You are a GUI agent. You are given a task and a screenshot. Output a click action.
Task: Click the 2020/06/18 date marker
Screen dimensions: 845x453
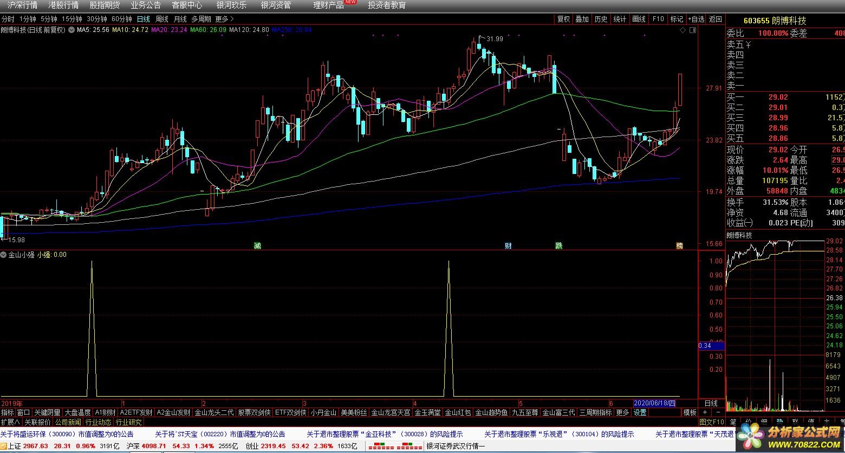pyautogui.click(x=655, y=403)
